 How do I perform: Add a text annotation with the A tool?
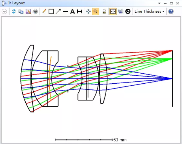[x=73, y=11]
